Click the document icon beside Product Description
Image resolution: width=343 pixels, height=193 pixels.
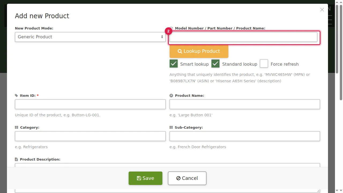16,159
